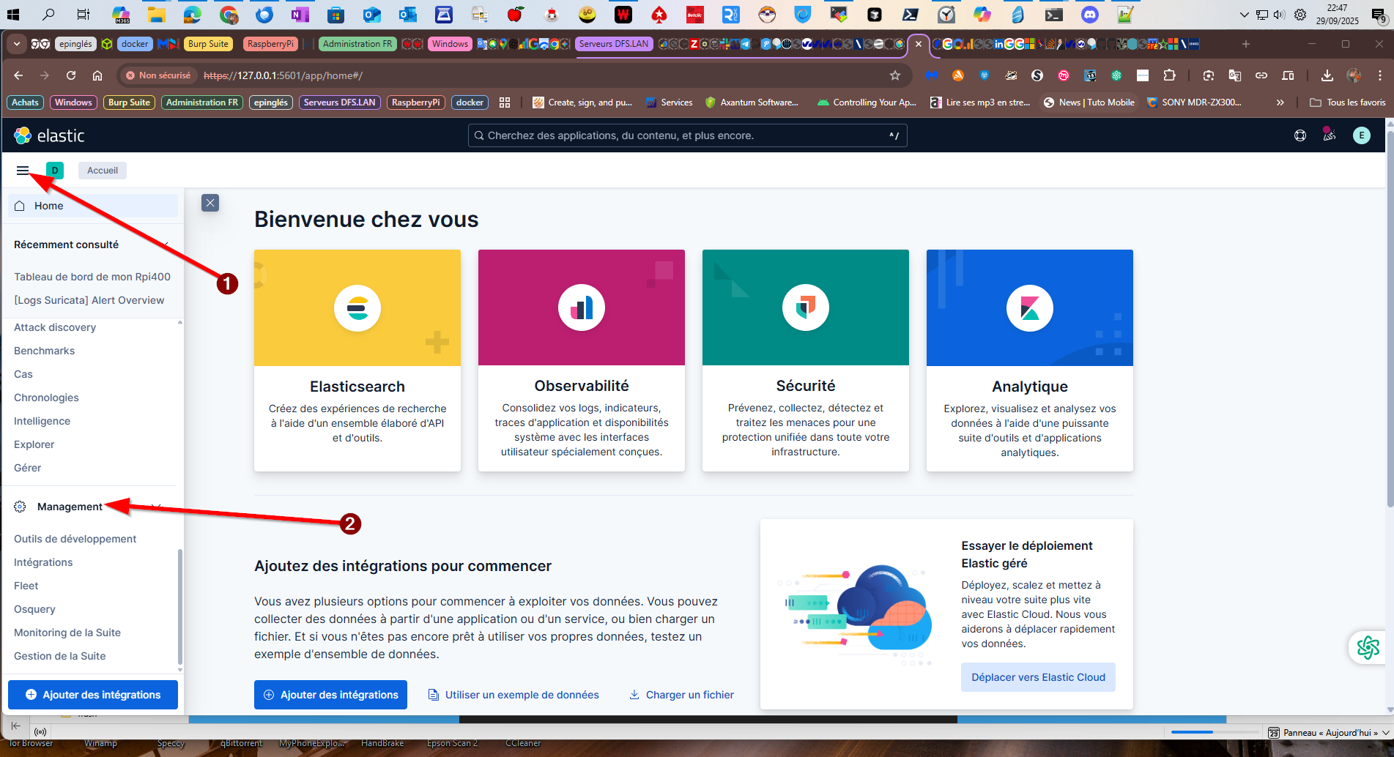Open the newsfeed icon in header
This screenshot has height=757, width=1394.
[1330, 135]
